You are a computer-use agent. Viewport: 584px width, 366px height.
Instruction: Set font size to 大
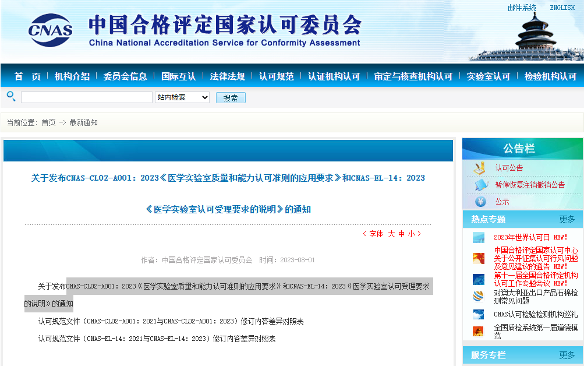point(391,234)
